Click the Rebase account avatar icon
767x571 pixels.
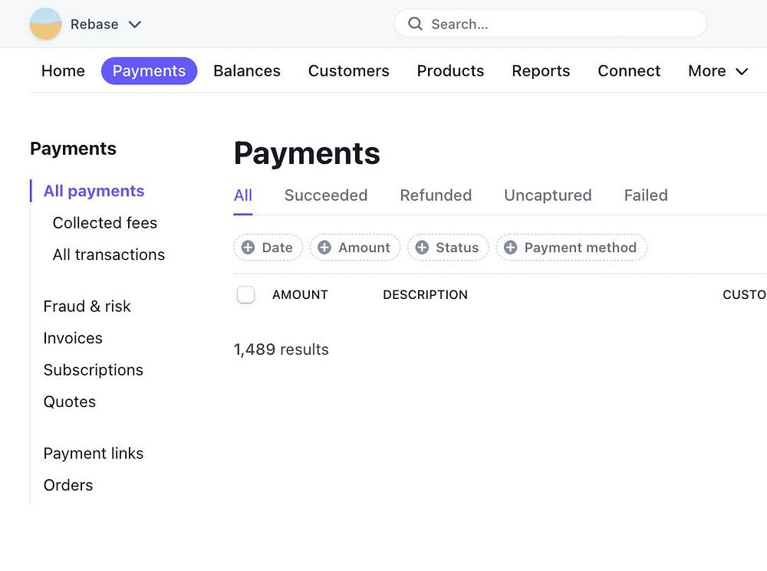(x=45, y=24)
